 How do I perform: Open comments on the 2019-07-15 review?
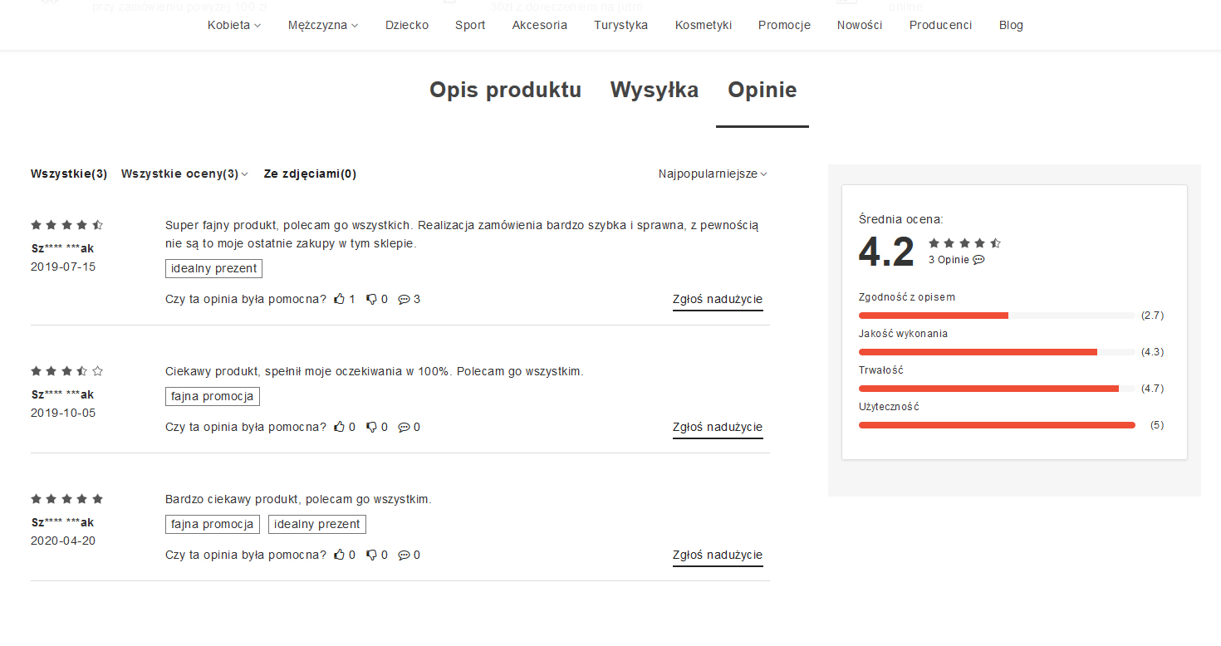click(405, 299)
